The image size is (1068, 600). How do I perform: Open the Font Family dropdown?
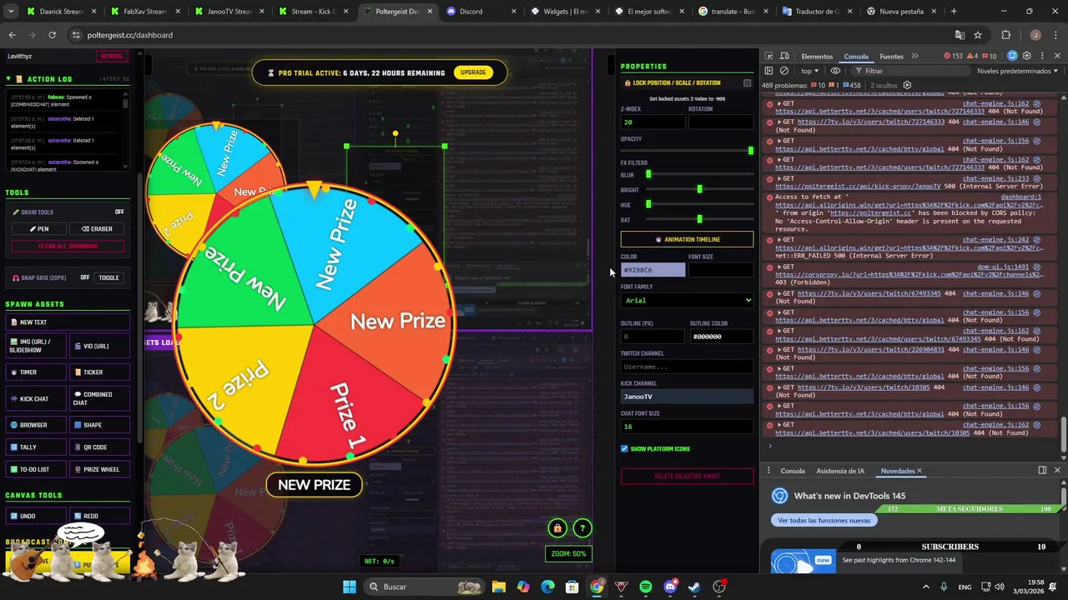pos(687,300)
